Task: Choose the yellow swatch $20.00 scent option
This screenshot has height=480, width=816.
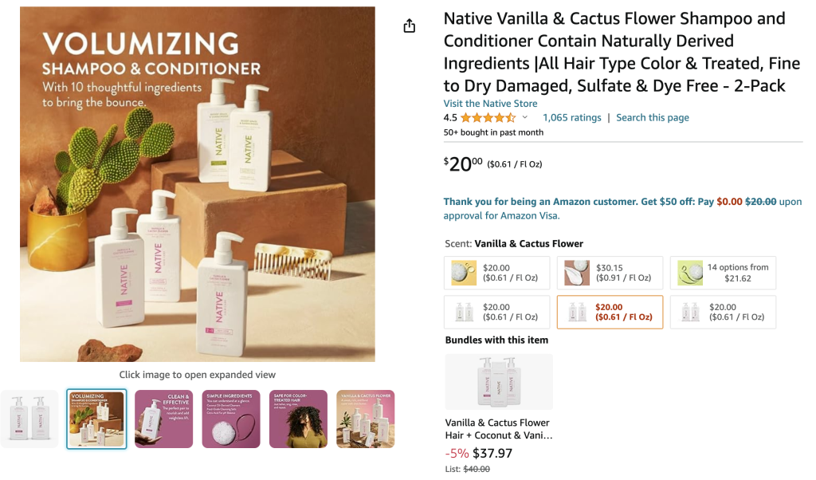Action: (497, 273)
